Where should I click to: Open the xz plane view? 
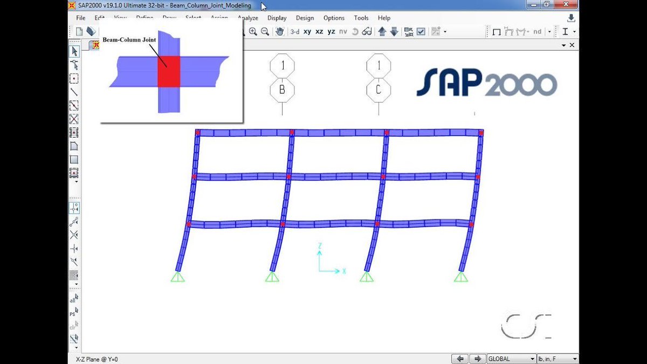click(x=320, y=31)
